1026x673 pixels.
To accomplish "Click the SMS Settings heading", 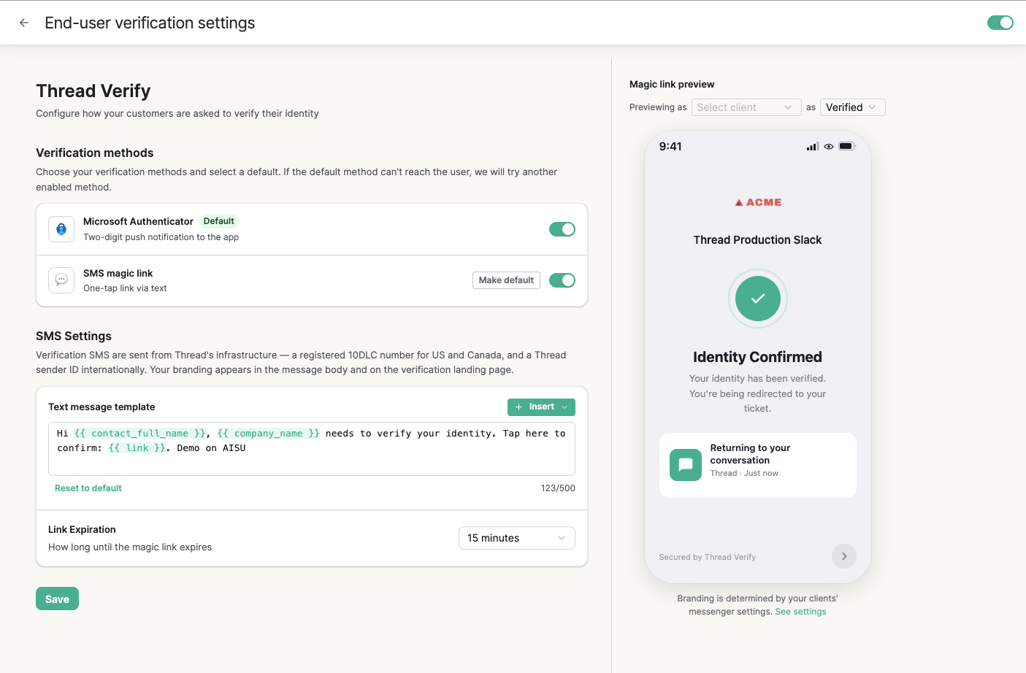I will click(x=74, y=336).
